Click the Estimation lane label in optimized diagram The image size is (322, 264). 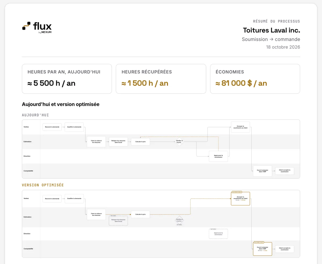pos(27,217)
